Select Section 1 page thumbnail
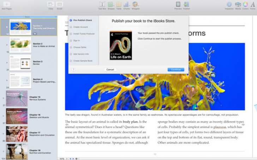The width and height of the screenshot is (257, 160). 20,27
